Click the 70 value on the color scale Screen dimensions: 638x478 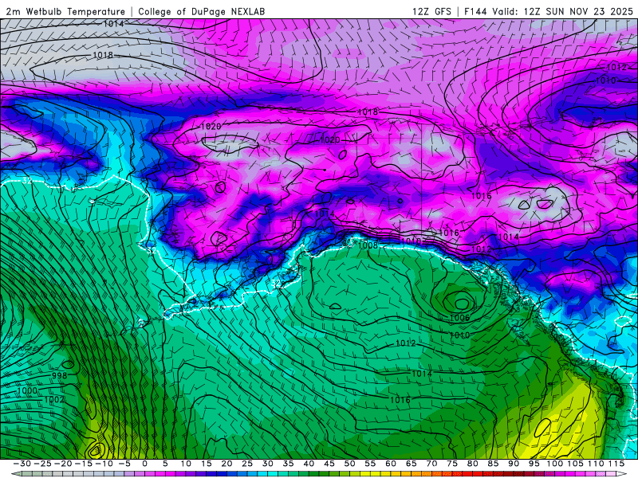pyautogui.click(x=431, y=464)
